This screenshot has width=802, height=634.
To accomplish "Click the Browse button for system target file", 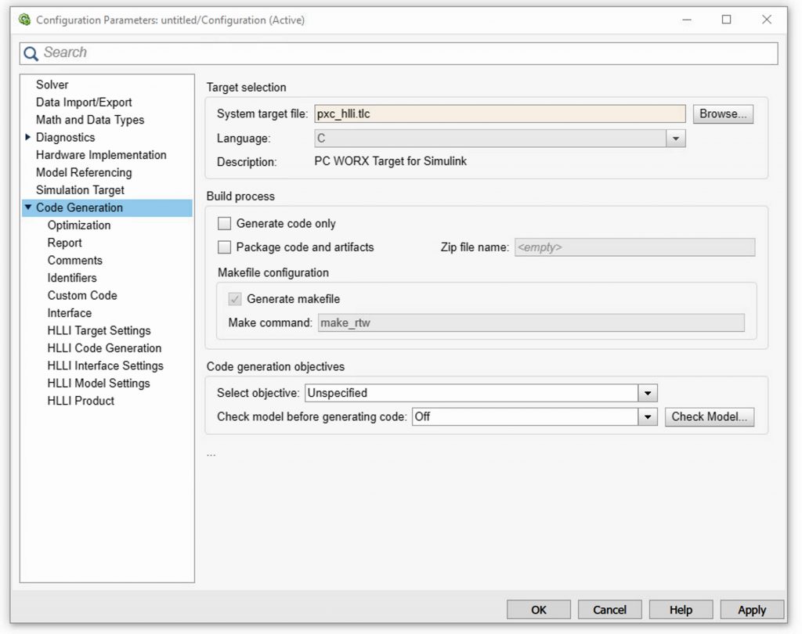I will 722,113.
